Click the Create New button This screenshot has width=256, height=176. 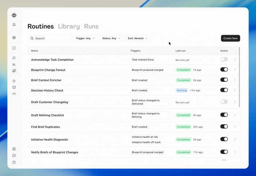230,38
